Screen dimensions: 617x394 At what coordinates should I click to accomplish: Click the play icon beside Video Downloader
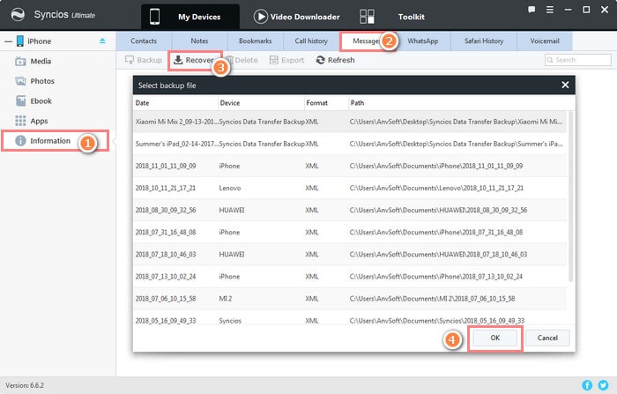click(261, 17)
